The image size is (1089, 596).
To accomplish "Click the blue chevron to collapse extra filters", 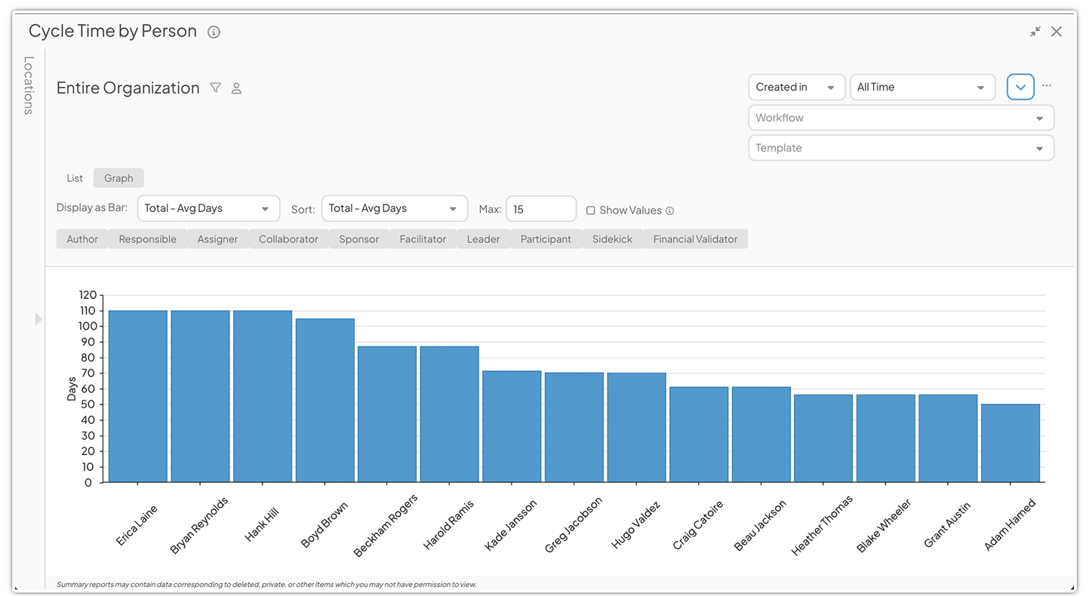I will coord(1020,86).
